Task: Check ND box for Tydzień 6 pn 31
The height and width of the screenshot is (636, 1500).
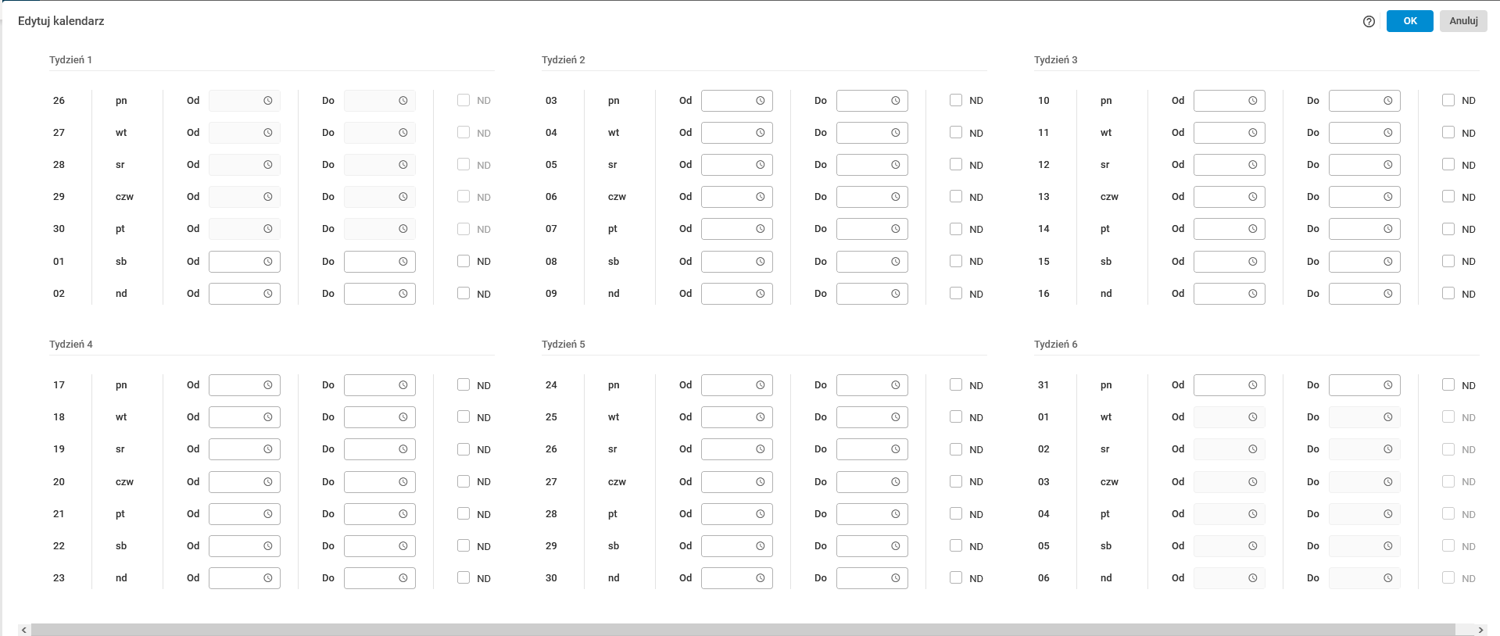Action: pyautogui.click(x=1448, y=384)
